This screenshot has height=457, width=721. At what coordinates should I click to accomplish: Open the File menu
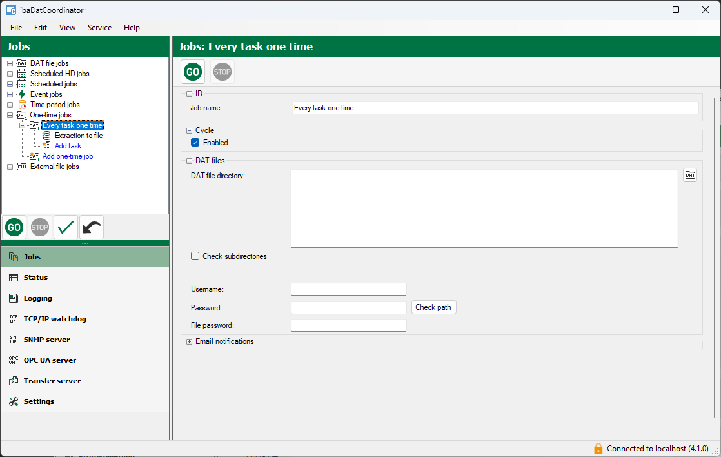coord(16,28)
